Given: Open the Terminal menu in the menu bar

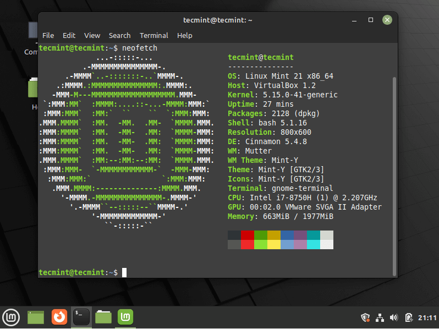Looking at the screenshot, I should (154, 35).
